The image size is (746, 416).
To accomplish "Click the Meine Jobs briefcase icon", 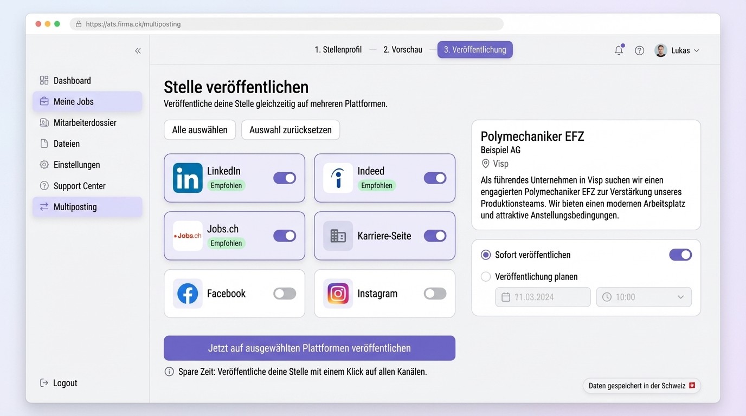I will tap(44, 101).
